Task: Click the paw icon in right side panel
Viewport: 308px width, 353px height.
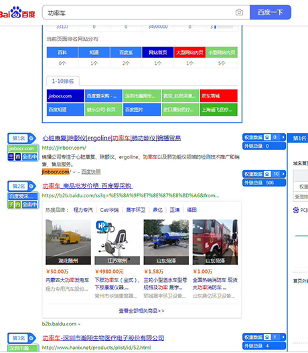Action: pos(296,210)
